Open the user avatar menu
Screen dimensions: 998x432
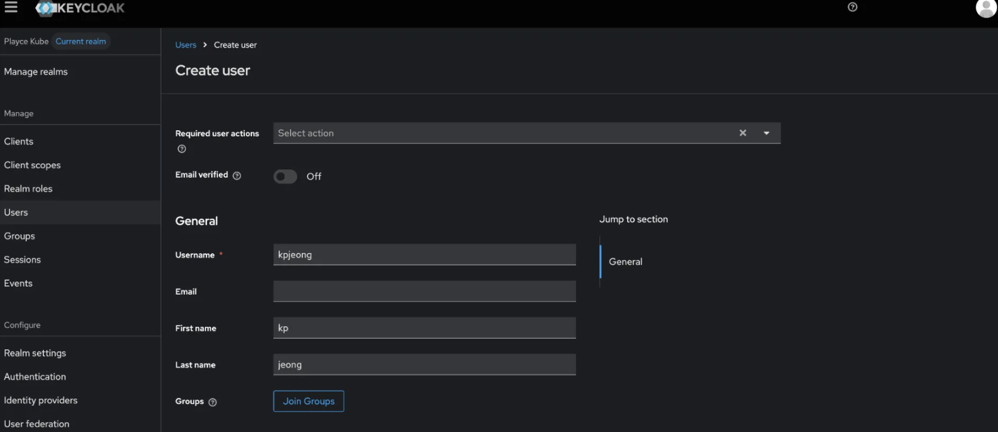986,8
